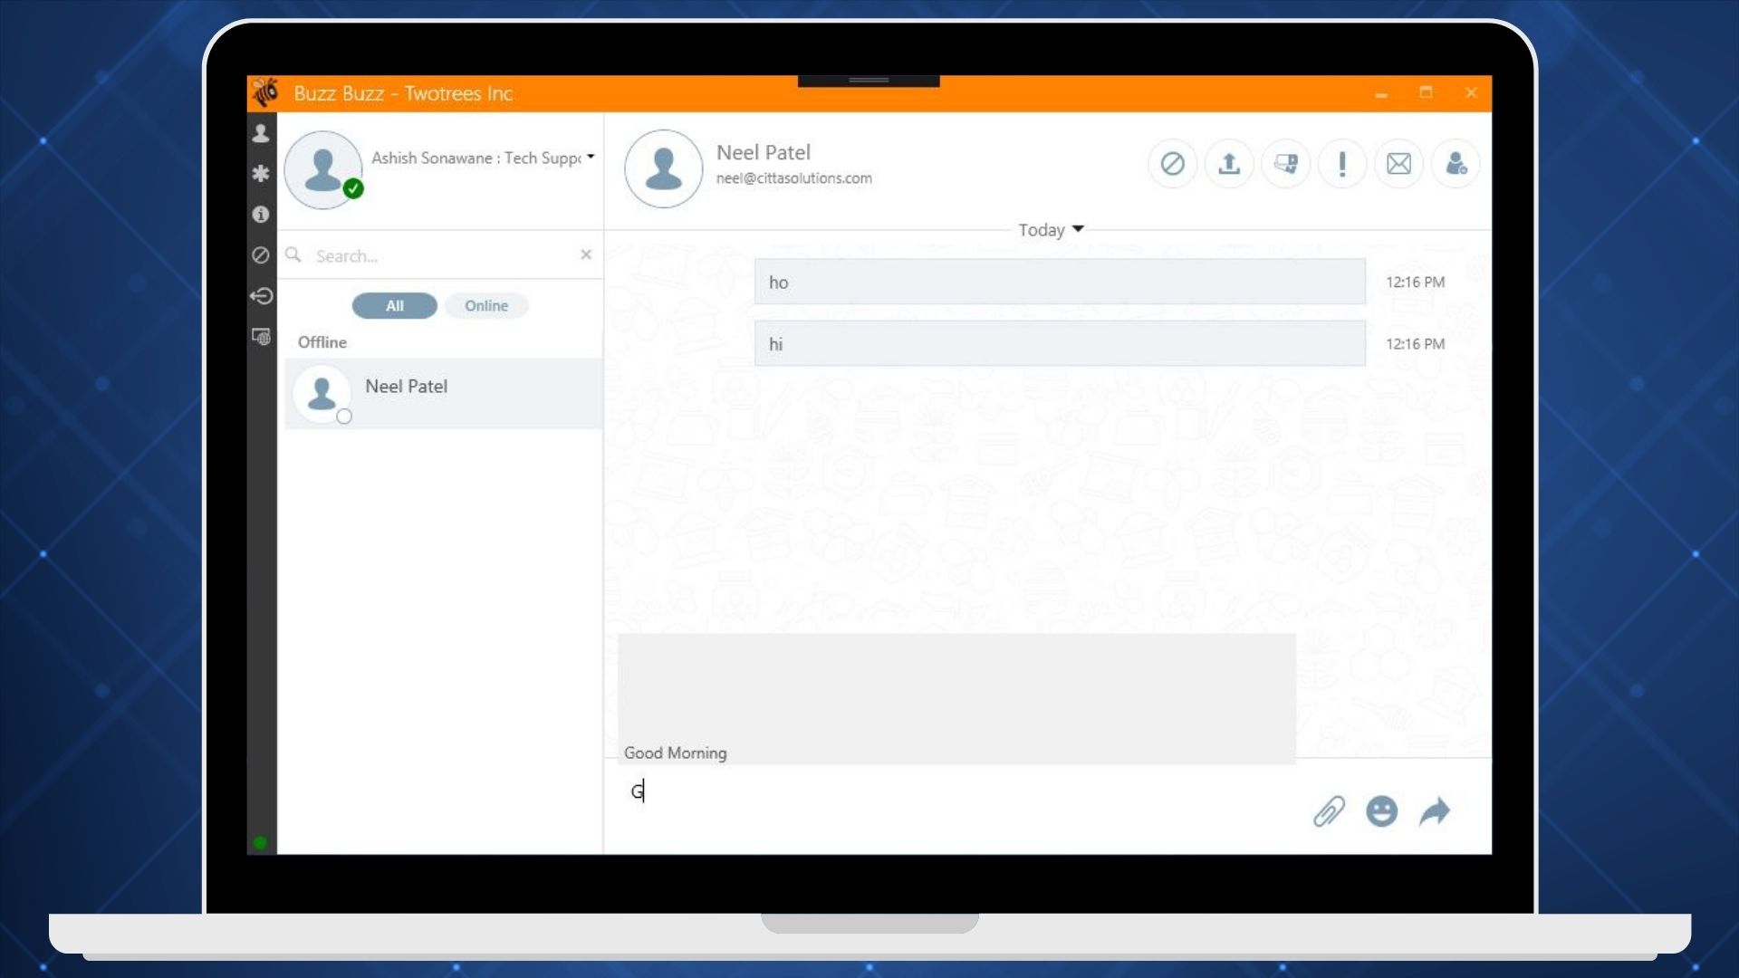
Task: Click the envelope email icon
Action: (x=1399, y=164)
